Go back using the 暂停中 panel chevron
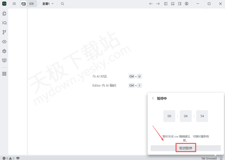This screenshot has height=160, width=225. 153,98
